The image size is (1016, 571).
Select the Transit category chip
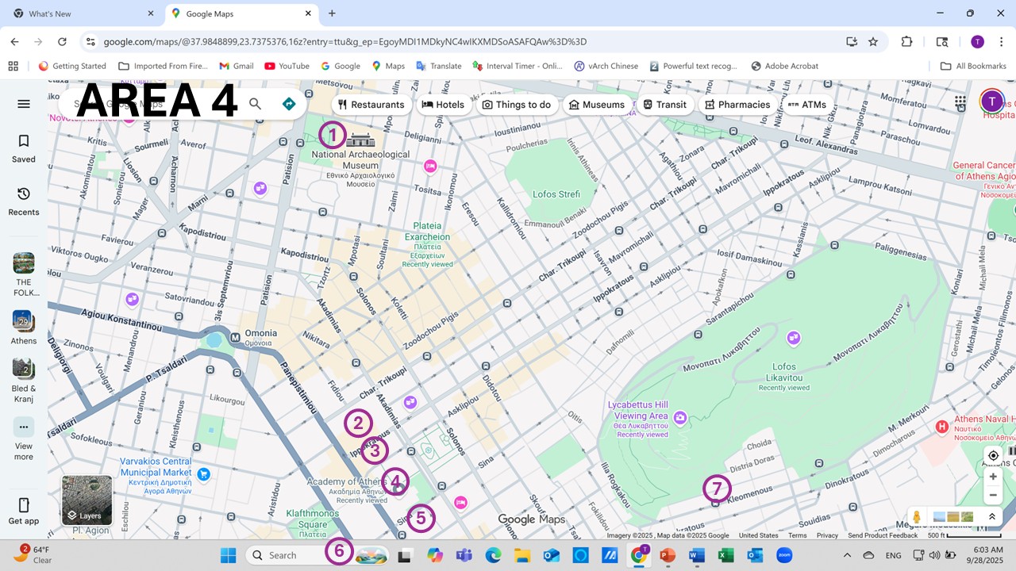pos(665,105)
